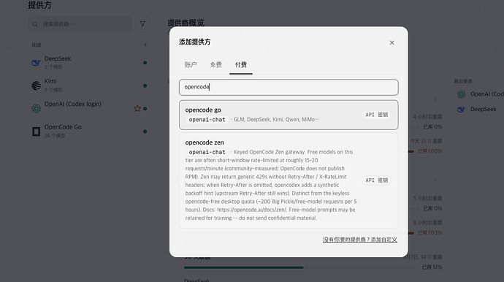Click the 提供商概览 heading
504x282 pixels.
point(186,23)
